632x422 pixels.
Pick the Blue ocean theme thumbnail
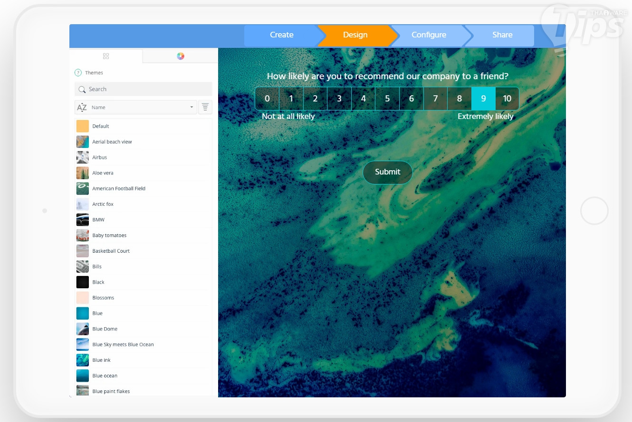[83, 376]
